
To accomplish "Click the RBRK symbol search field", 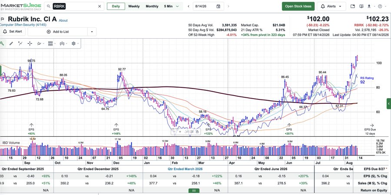I will (x=74, y=6).
